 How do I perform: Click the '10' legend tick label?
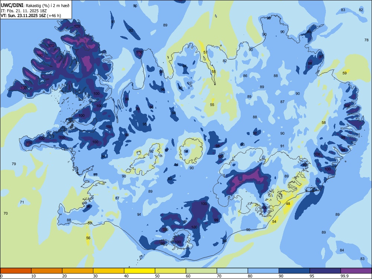33,276
